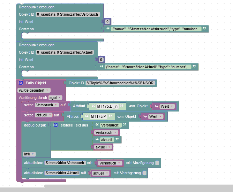Edit the MT175.P attribute text
233x192 pixels.
pos(98,116)
